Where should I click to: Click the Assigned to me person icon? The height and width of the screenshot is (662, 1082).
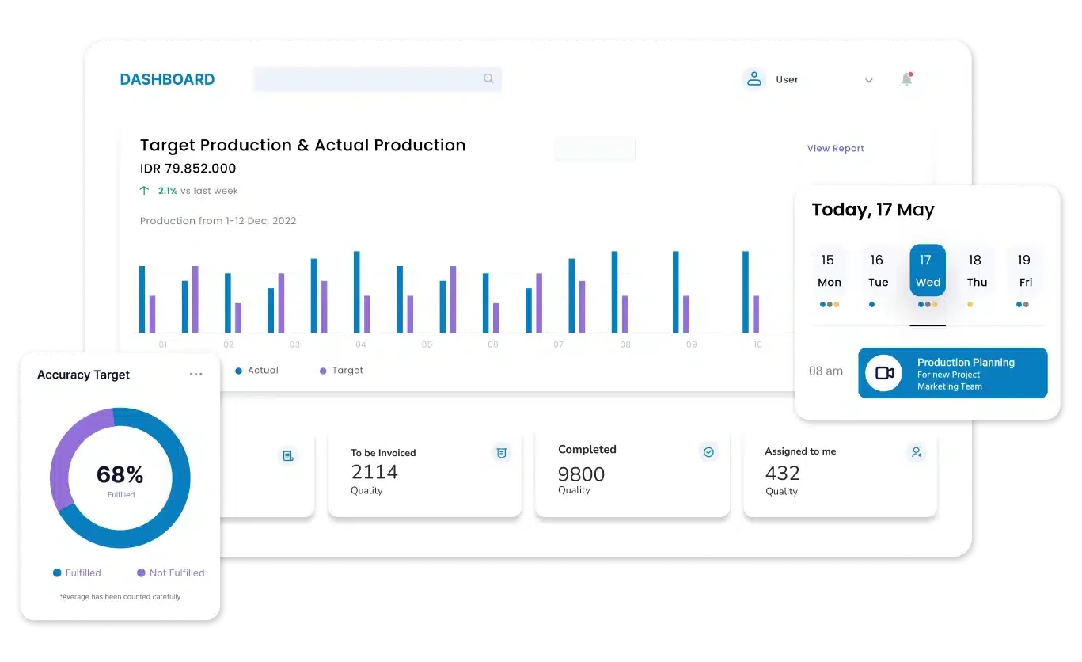(x=916, y=452)
